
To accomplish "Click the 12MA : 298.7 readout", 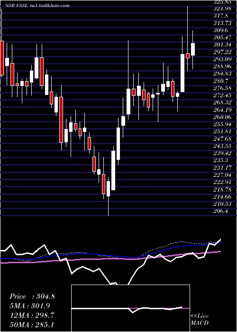I will (x=32, y=315).
